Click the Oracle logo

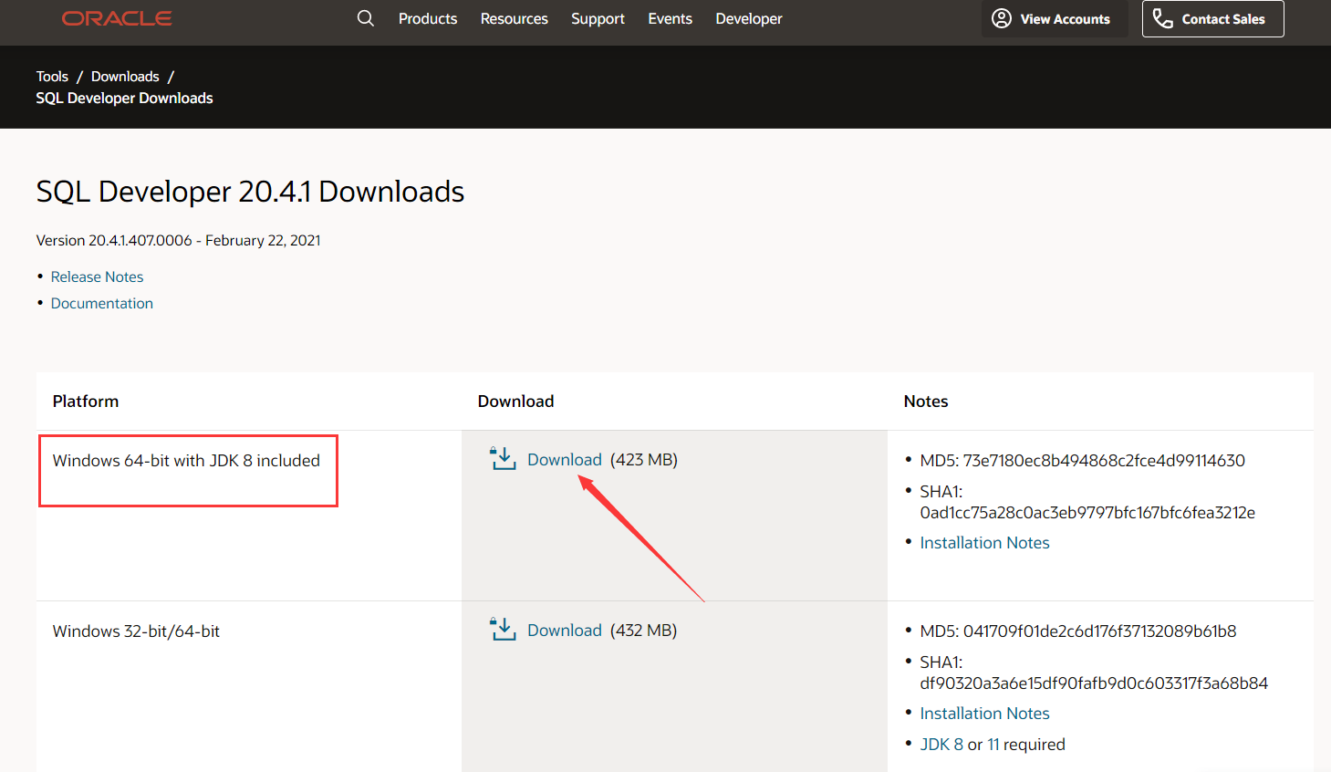[117, 18]
